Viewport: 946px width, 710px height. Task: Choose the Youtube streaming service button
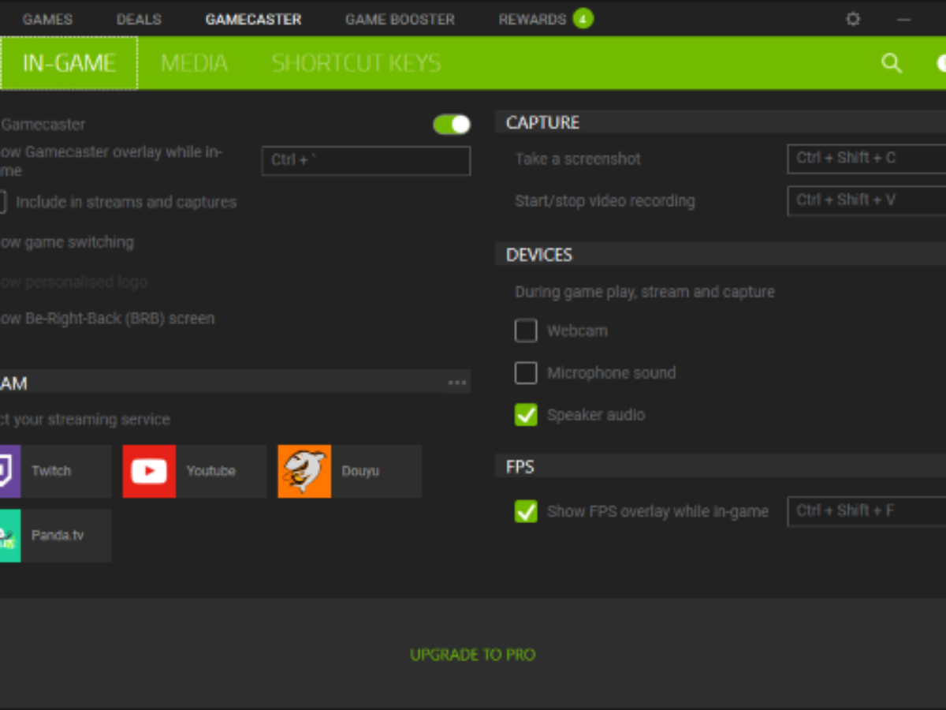click(195, 471)
